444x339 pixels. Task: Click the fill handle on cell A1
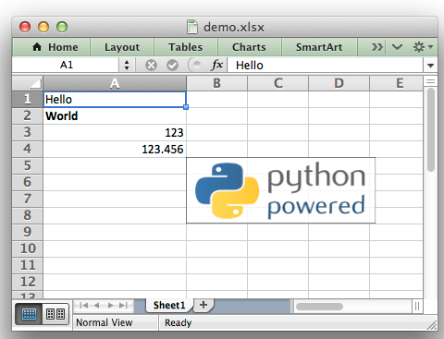tap(186, 107)
